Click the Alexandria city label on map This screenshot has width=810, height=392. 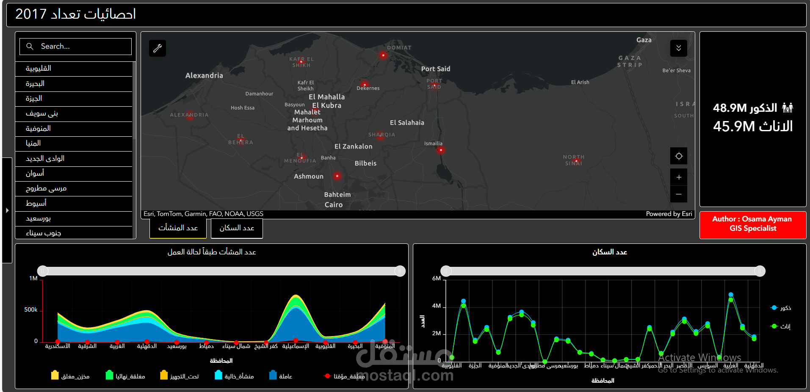pyautogui.click(x=204, y=75)
